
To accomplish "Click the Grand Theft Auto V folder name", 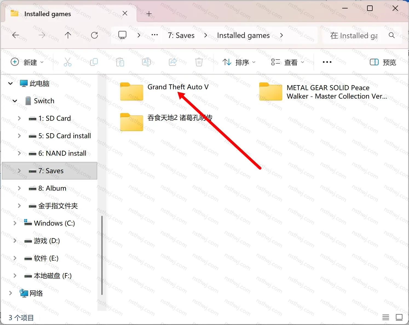I will (x=178, y=87).
